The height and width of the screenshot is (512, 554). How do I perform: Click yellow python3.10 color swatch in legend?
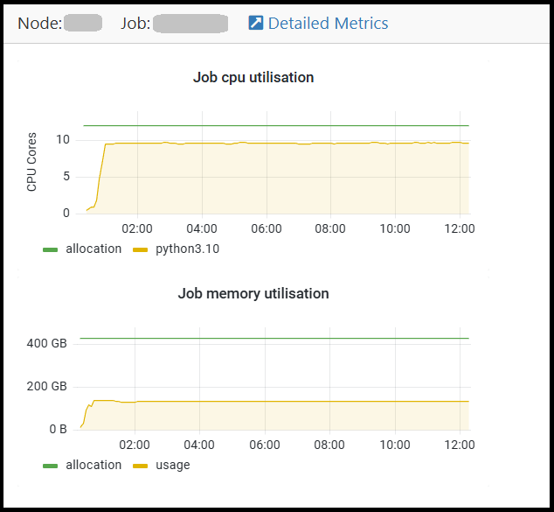coord(141,250)
